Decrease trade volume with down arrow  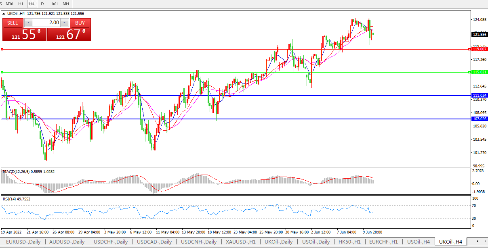point(28,23)
